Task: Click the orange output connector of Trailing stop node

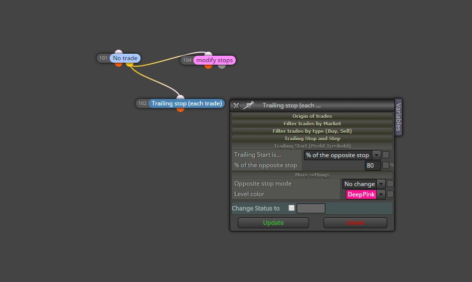Action: [x=180, y=109]
